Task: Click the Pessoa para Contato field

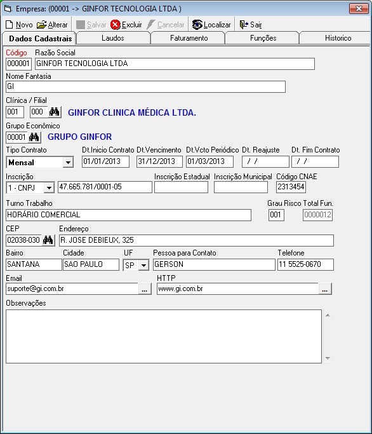Action: tap(214, 264)
